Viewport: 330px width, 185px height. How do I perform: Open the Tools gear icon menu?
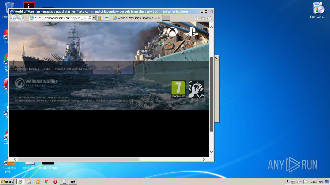[209, 18]
